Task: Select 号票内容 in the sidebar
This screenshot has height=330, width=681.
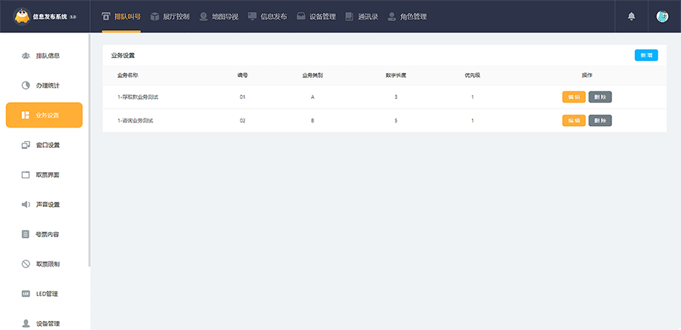Action: point(44,234)
